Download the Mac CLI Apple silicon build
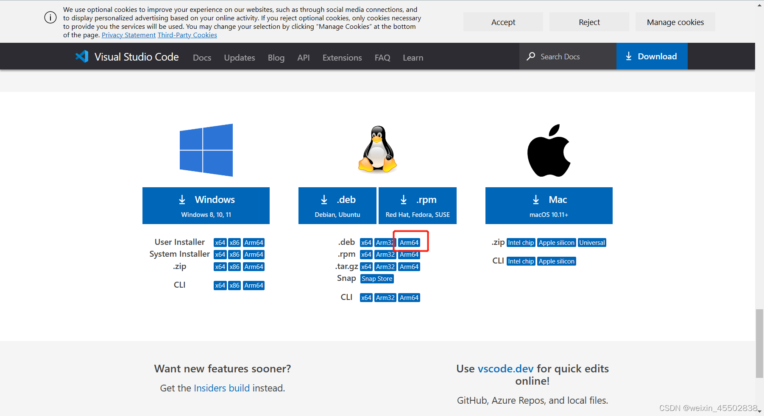The width and height of the screenshot is (764, 416). click(556, 261)
